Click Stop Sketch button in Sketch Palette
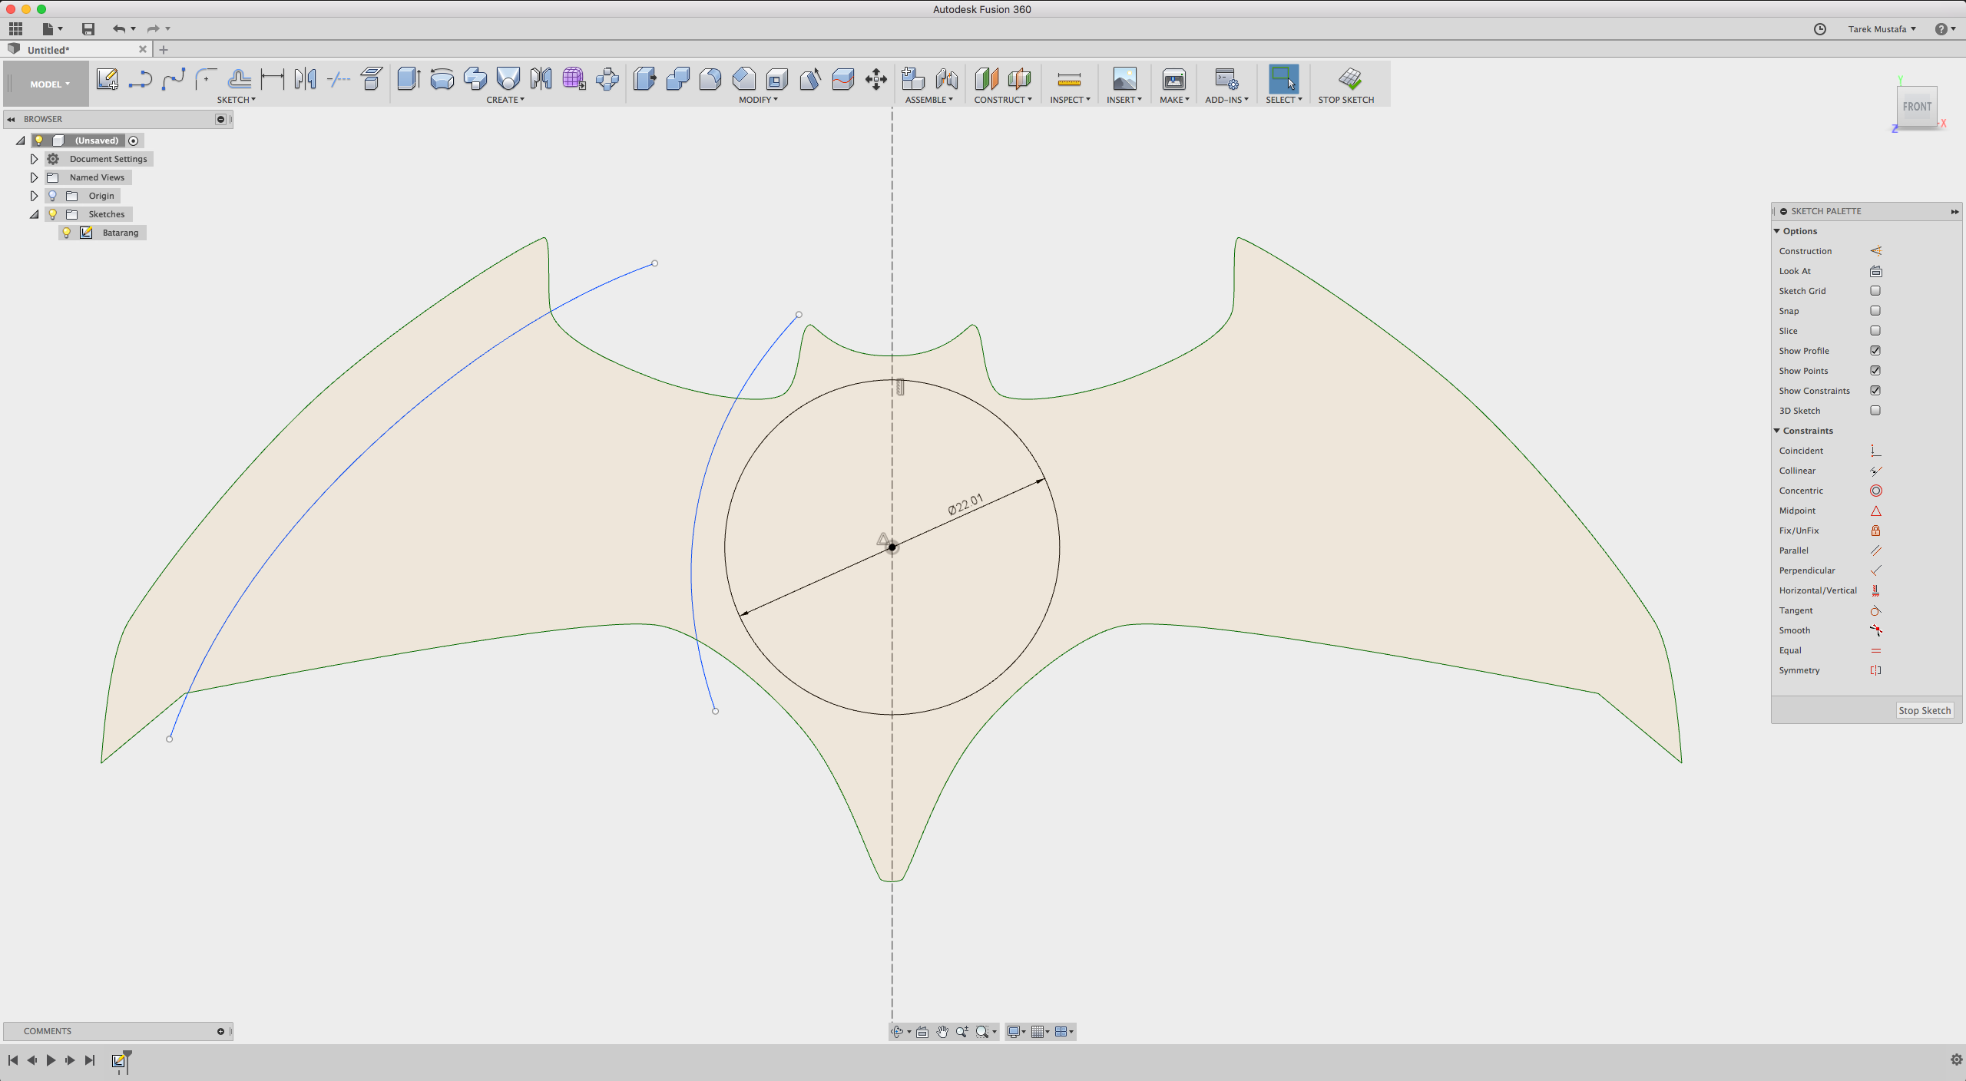 tap(1925, 711)
